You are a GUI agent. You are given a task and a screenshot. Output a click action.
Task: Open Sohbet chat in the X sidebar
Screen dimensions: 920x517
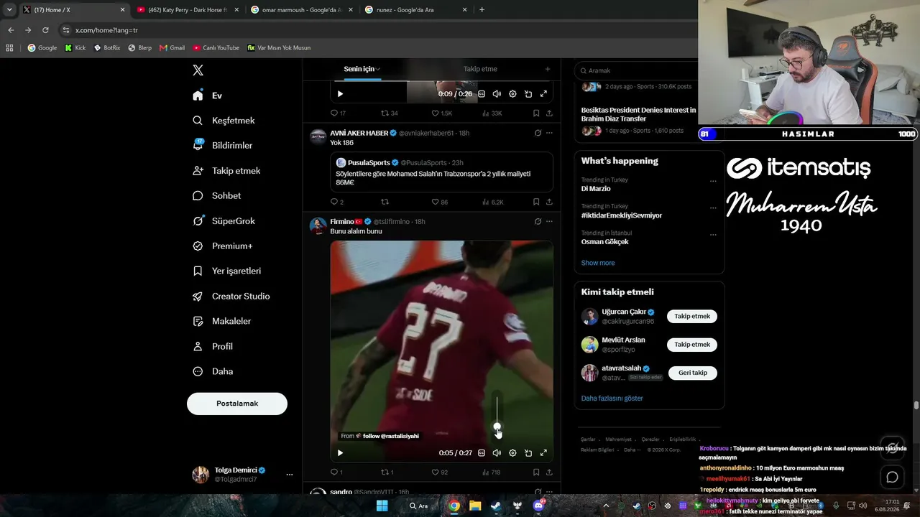click(216, 196)
